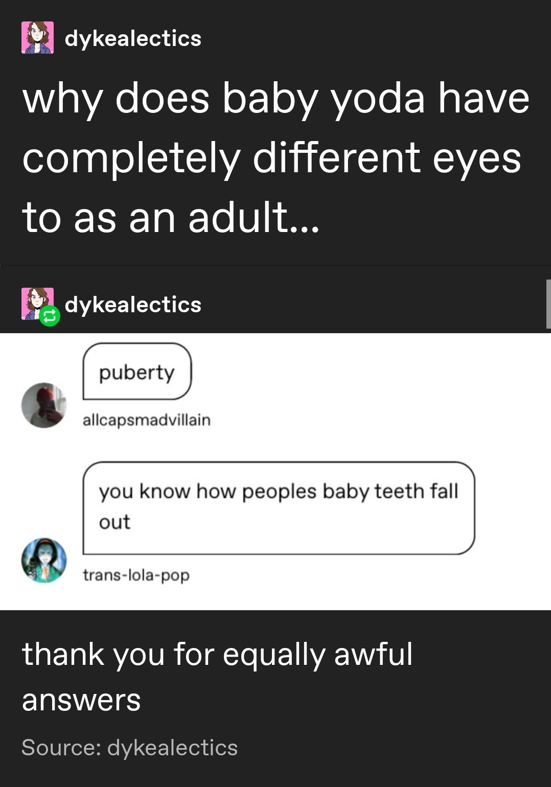The width and height of the screenshot is (551, 787).
Task: Click the "thank you for equally awful" text line
Action: 217,655
